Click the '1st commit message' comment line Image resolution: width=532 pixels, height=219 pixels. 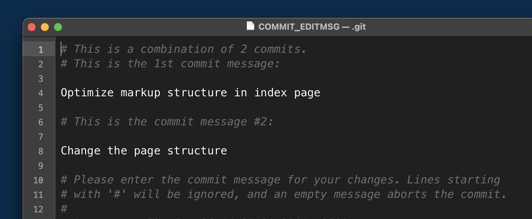(x=170, y=64)
